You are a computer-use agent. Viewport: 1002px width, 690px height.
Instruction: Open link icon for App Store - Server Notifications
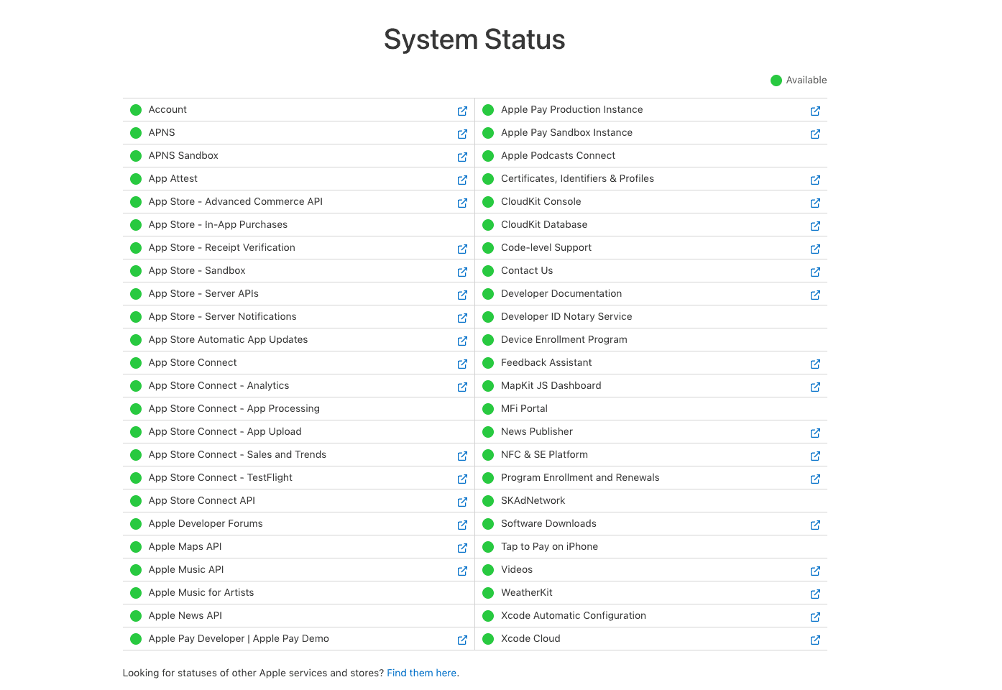462,318
